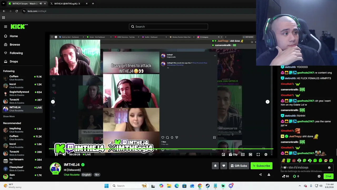Open Google Chrome from the taskbar
This screenshot has height=190, width=337.
200,186
